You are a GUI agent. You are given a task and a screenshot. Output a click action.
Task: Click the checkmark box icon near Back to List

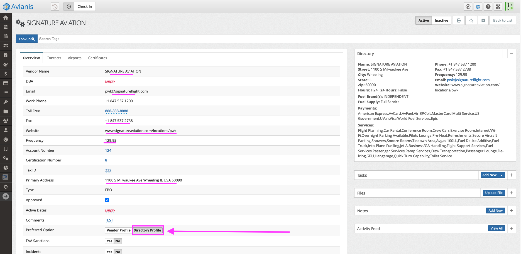pos(483,21)
